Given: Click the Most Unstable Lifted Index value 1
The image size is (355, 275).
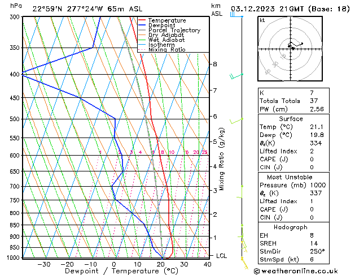Looking at the screenshot, I should [312, 201].
